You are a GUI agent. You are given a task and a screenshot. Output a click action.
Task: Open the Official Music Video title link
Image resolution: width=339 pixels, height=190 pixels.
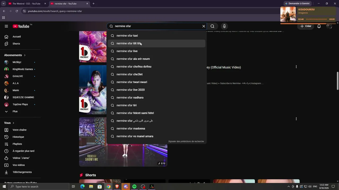coord(224,67)
